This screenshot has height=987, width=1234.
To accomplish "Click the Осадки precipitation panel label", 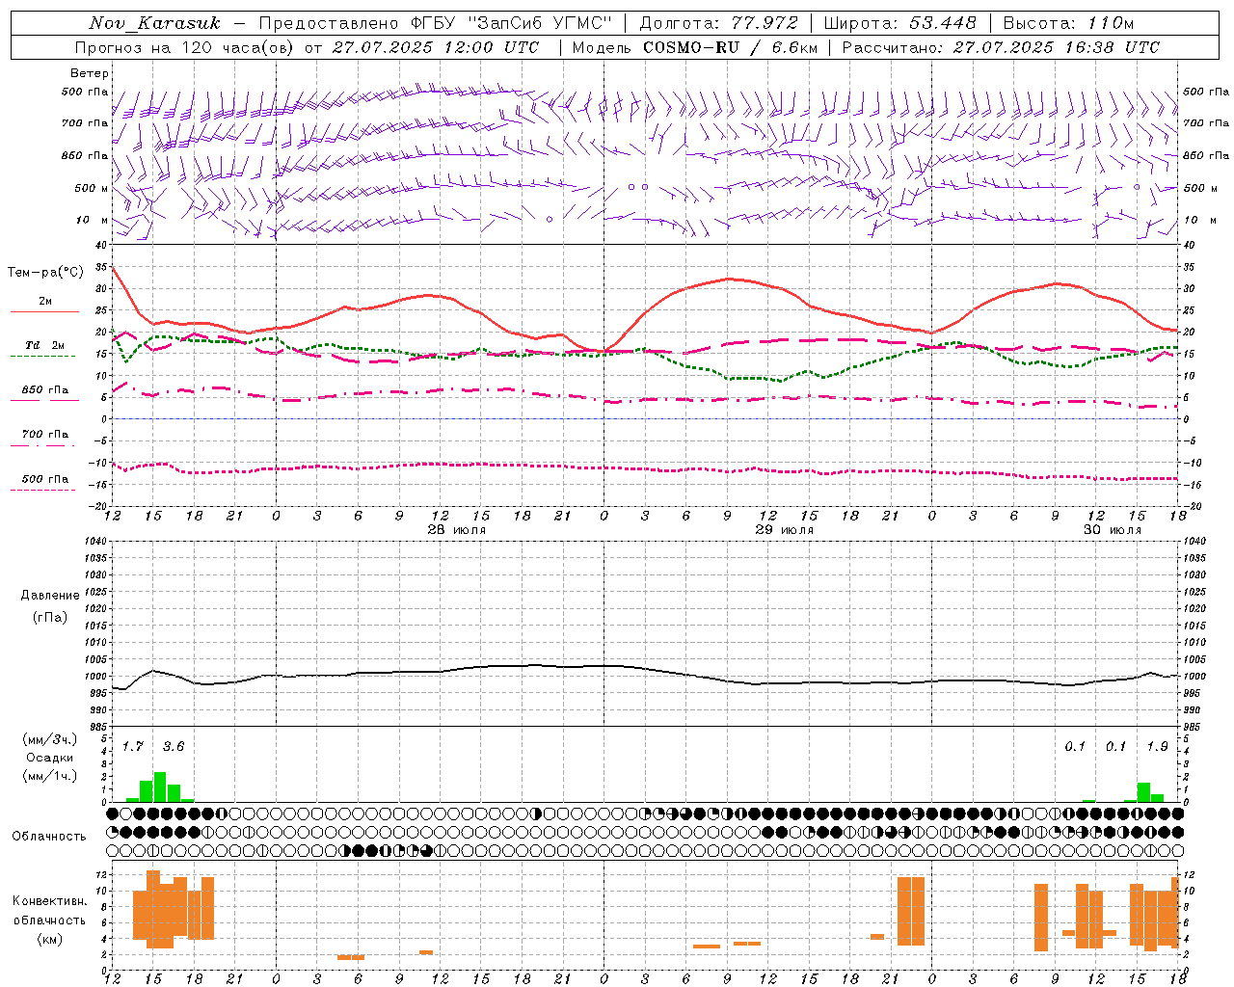I will [x=49, y=758].
